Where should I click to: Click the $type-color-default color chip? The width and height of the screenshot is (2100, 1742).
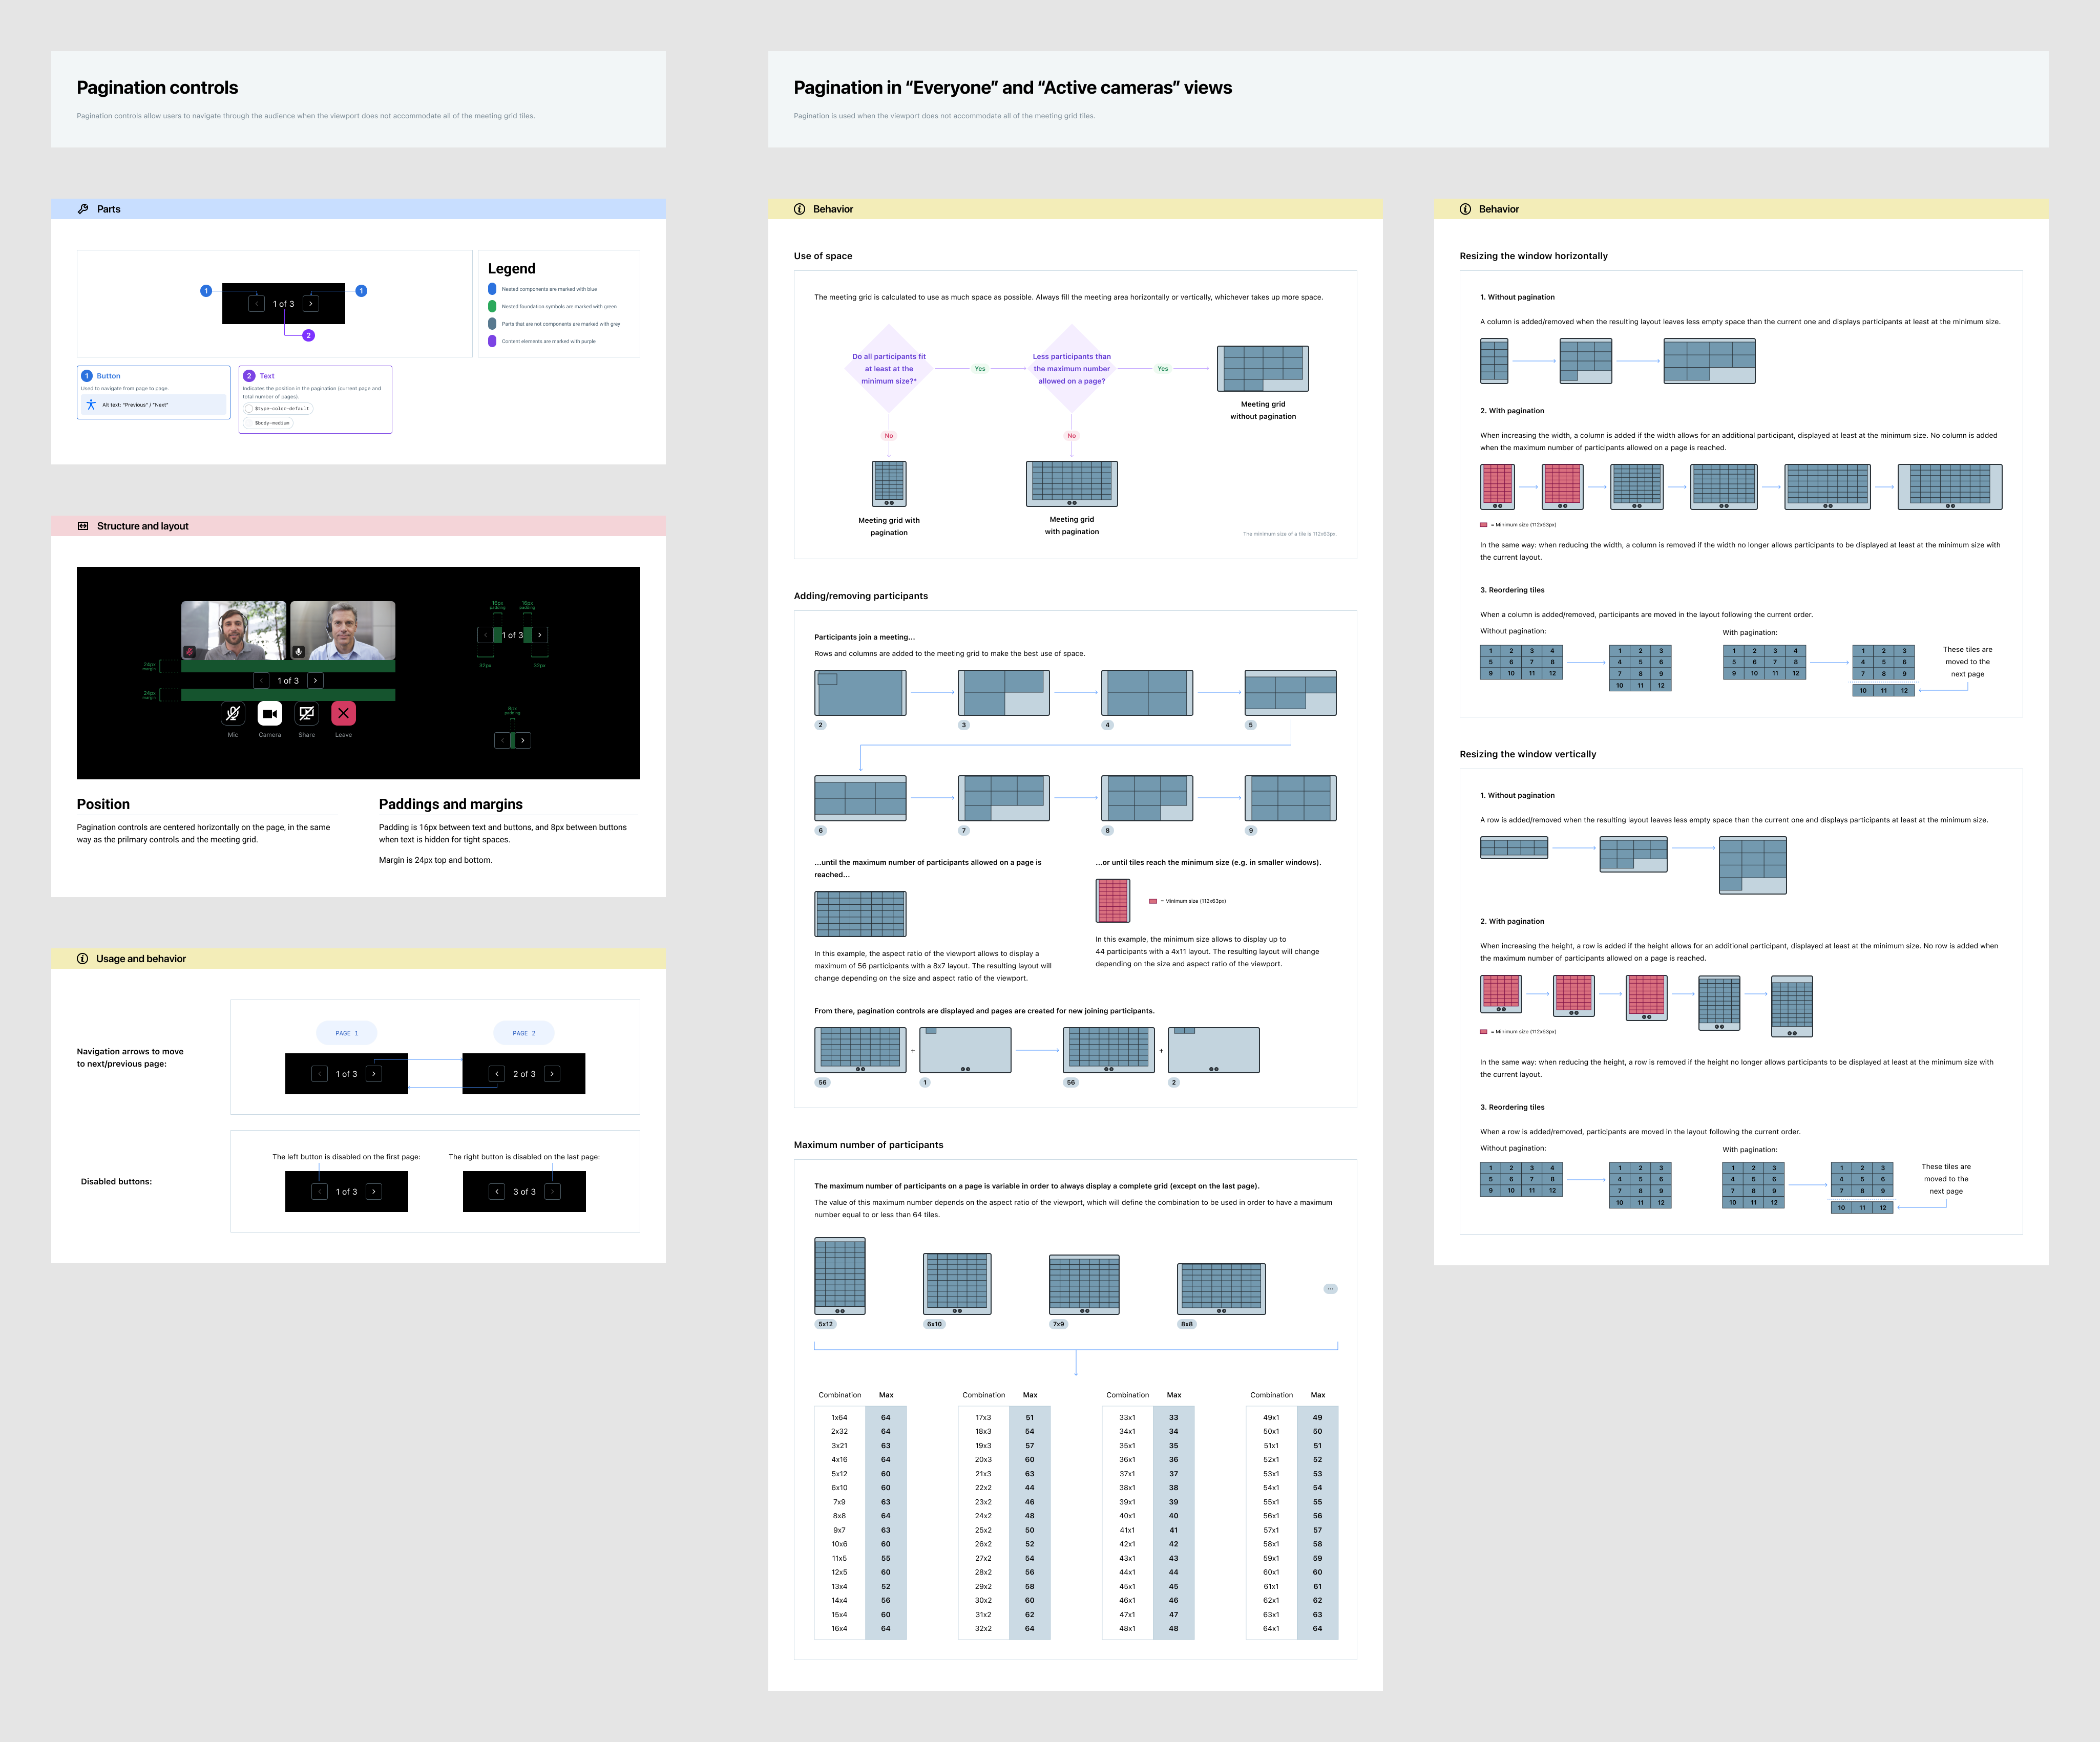278,409
